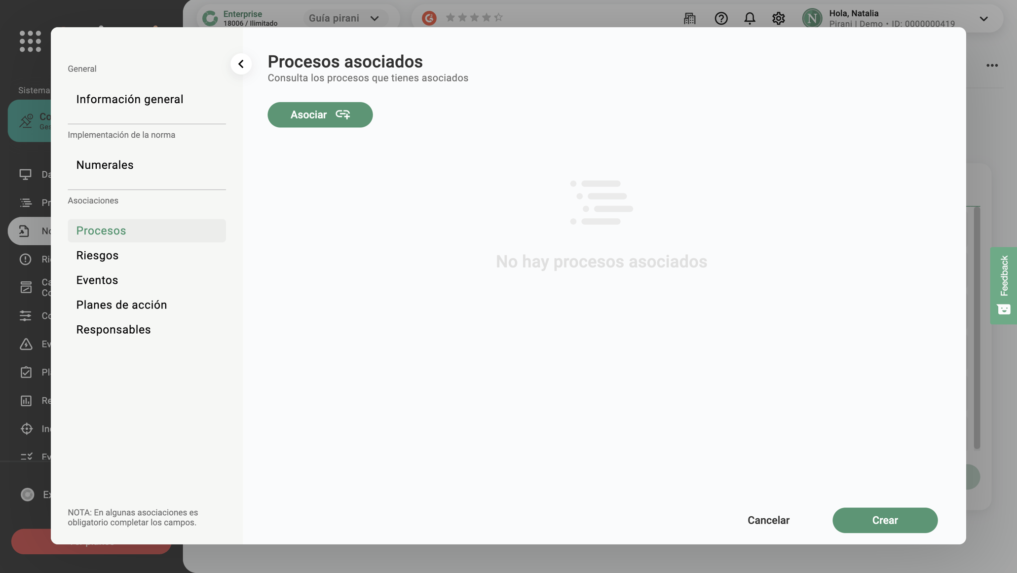1017x573 pixels.
Task: Click the Eventos warning triangle icon
Action: 27,344
